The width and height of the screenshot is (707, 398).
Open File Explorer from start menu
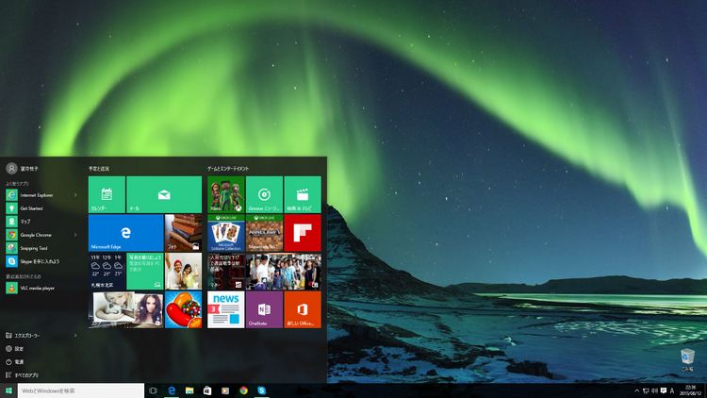(27, 335)
